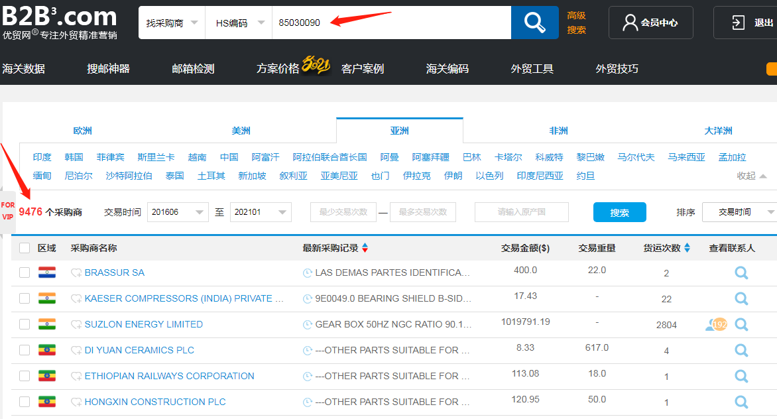Check the SUZLON ENERGY LIMITED row checkbox

coord(25,324)
